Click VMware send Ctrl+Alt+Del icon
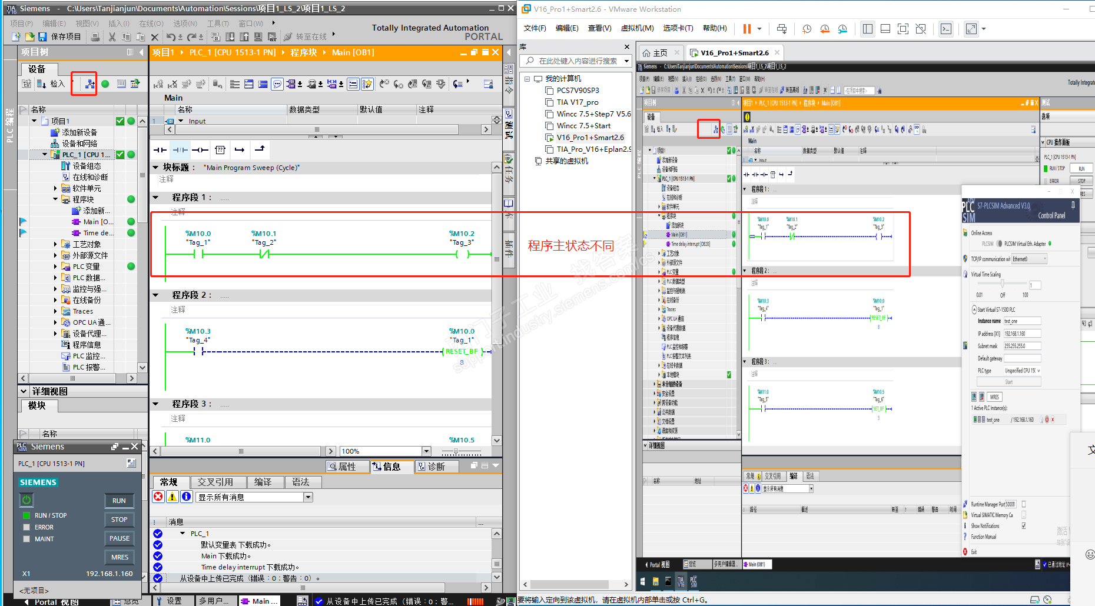Viewport: 1095px width, 606px height. pyautogui.click(x=782, y=29)
